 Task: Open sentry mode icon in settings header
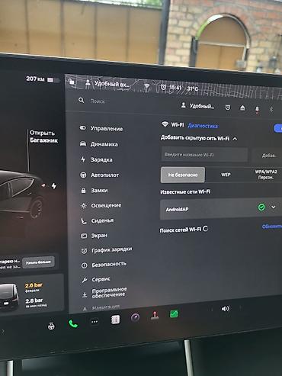pos(228,108)
